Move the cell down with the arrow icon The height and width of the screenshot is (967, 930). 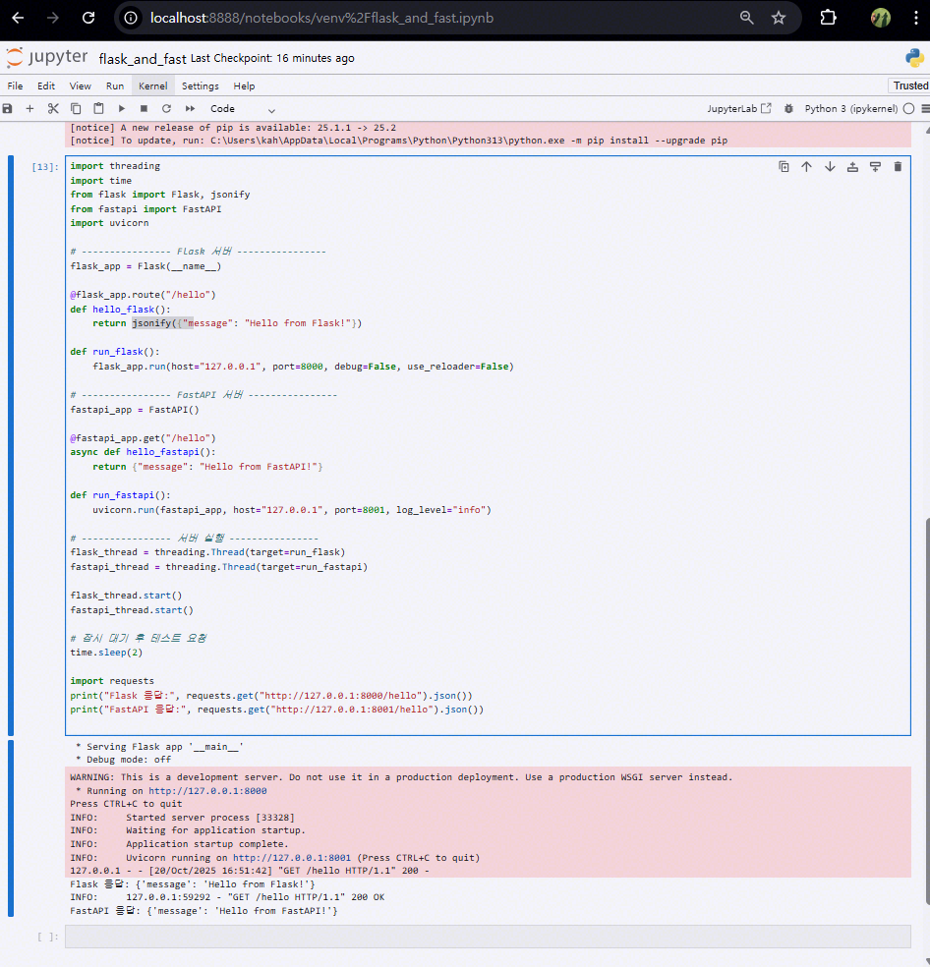point(830,166)
